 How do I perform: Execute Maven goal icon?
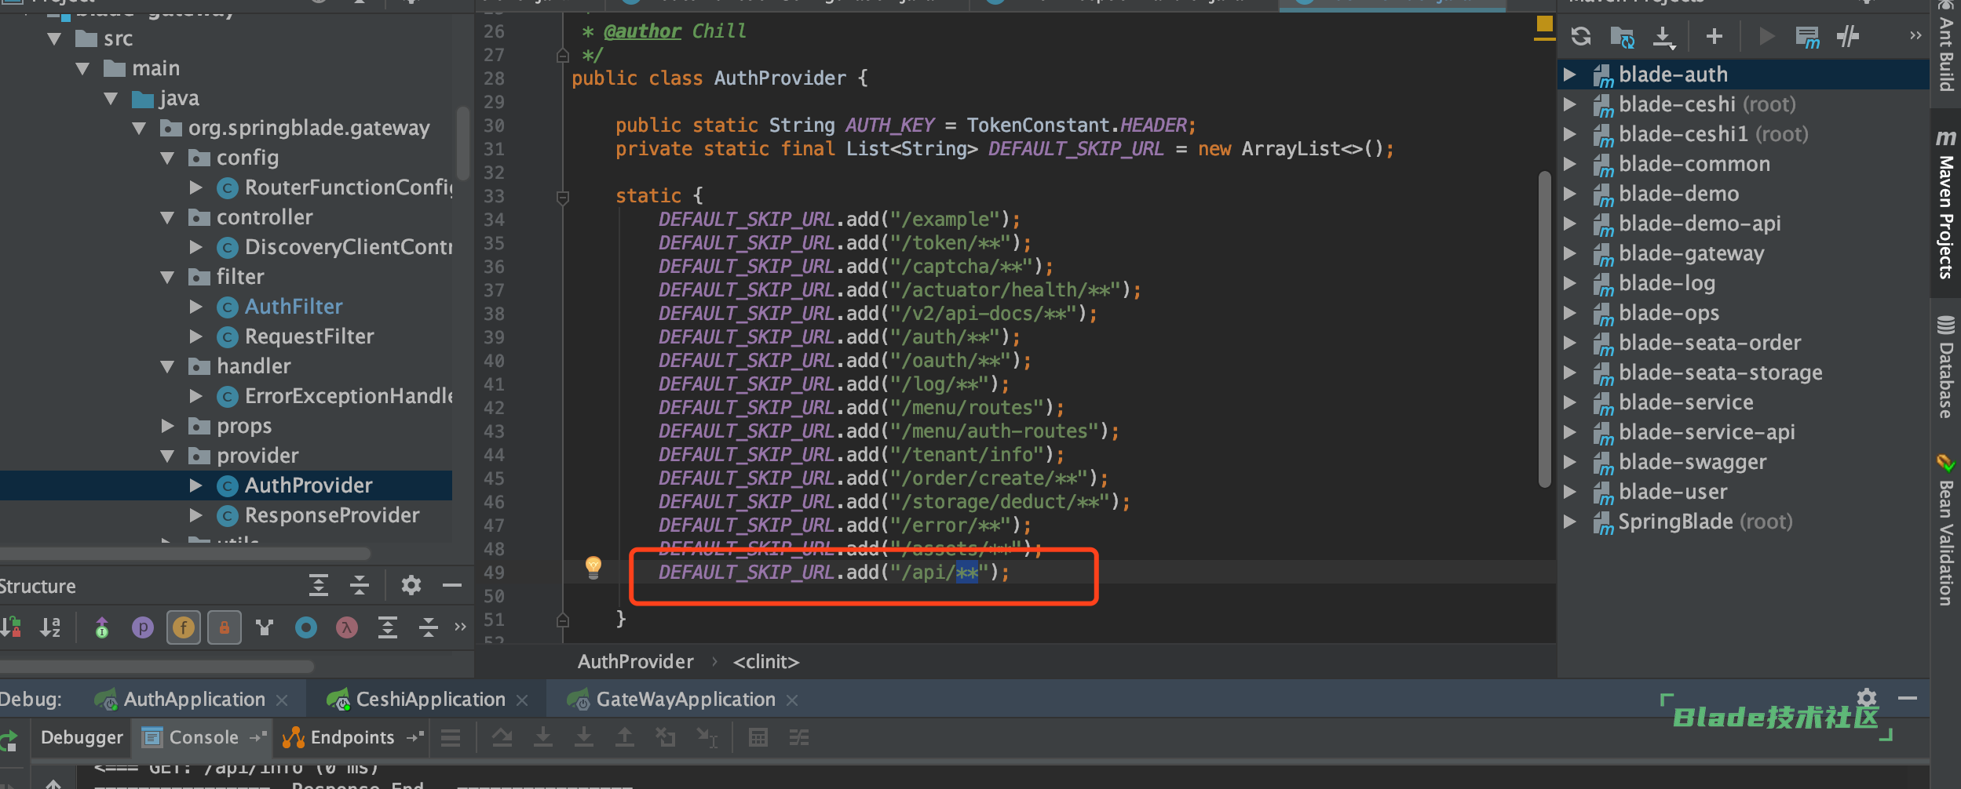point(1808,37)
